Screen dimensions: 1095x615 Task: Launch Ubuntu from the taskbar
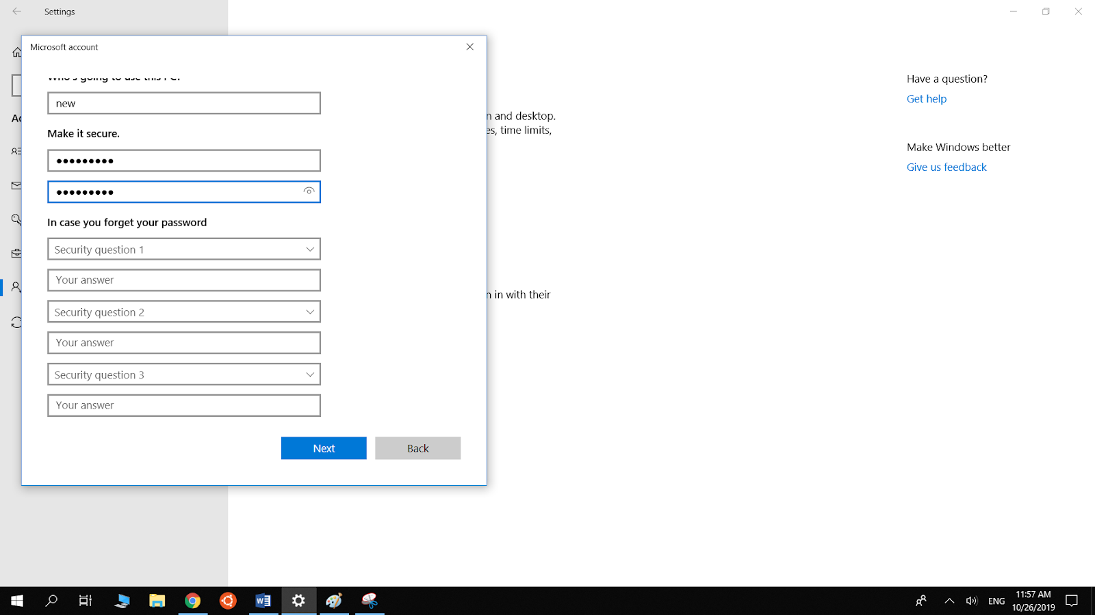click(228, 601)
